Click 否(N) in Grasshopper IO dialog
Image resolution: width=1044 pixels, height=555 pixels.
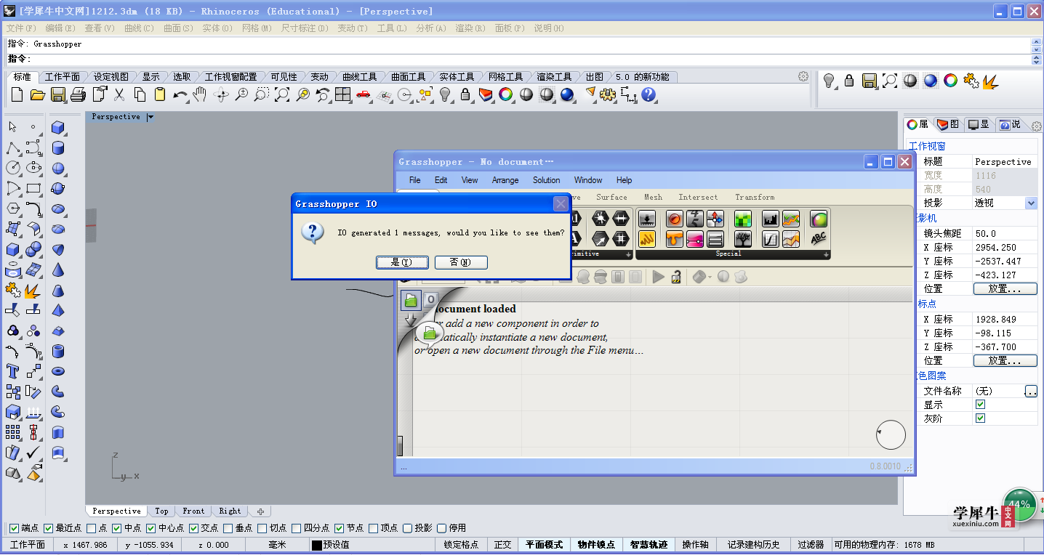point(461,262)
